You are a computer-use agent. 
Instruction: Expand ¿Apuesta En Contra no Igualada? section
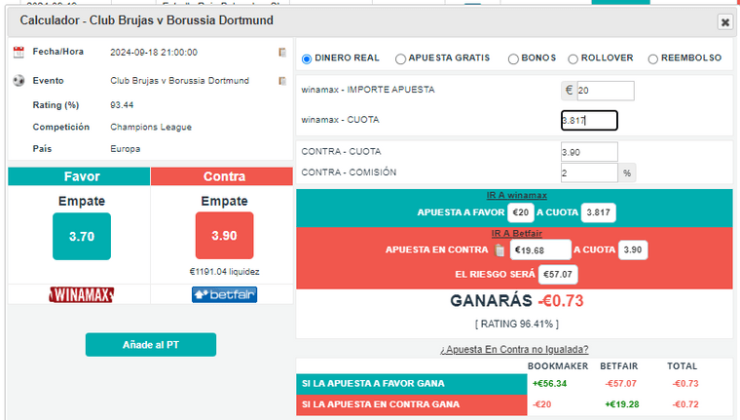[514, 349]
